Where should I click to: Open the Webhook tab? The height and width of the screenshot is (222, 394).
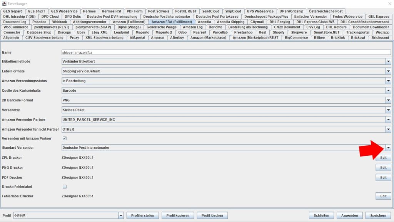(60, 22)
